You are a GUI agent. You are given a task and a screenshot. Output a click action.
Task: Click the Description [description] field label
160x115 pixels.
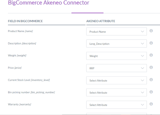tap(22, 44)
